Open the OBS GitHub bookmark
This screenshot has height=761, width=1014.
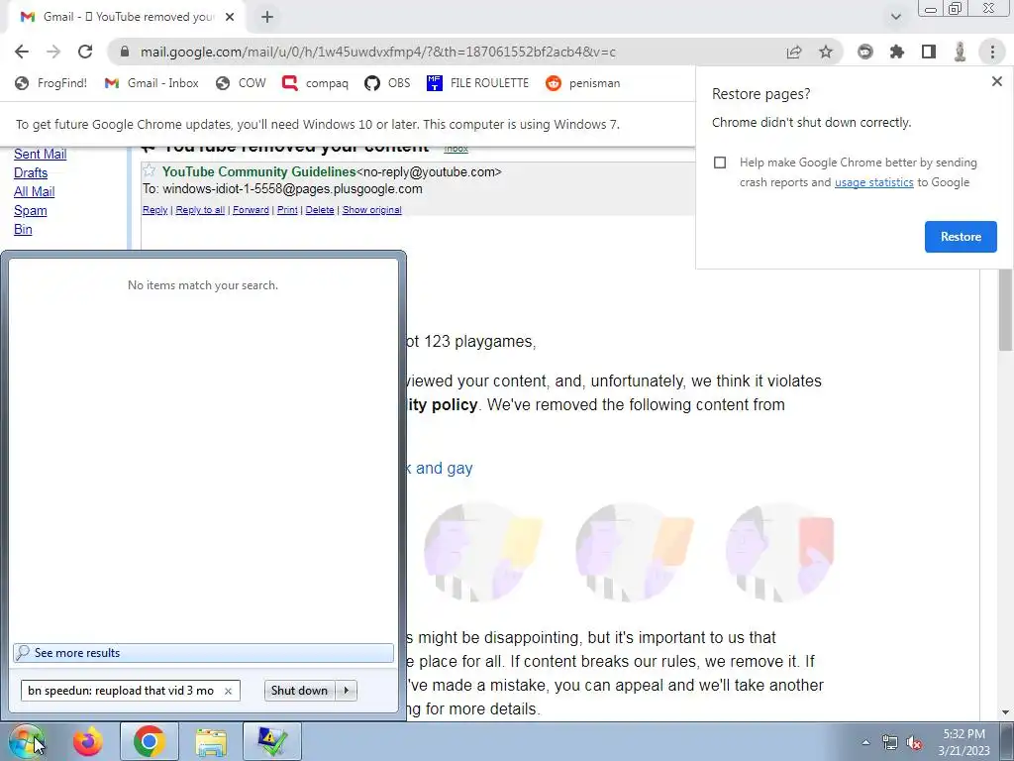click(387, 83)
